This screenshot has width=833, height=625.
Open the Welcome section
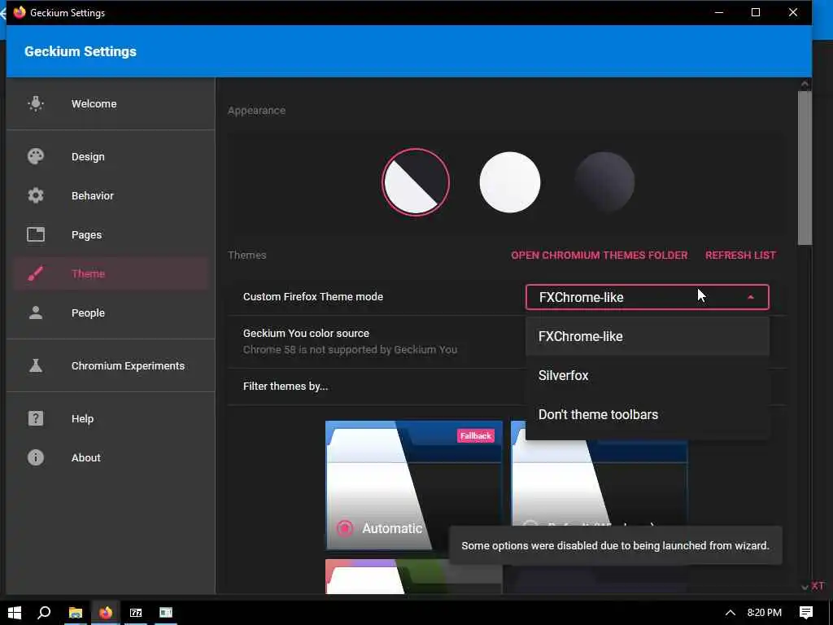point(111,103)
